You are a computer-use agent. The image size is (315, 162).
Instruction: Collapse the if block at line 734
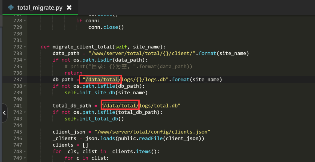[x=25, y=60]
